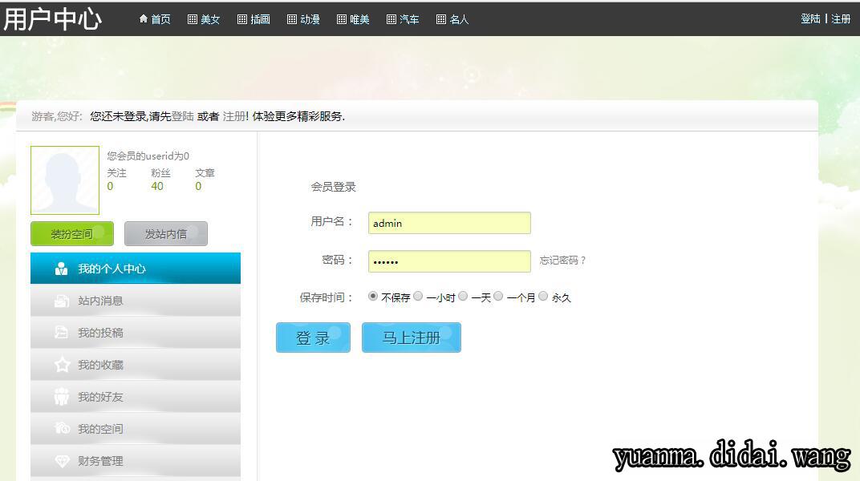Click the diamond icon for 财务管理
The height and width of the screenshot is (481, 860).
click(x=62, y=461)
